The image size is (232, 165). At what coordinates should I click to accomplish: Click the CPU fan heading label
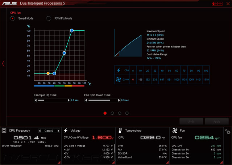[15, 13]
